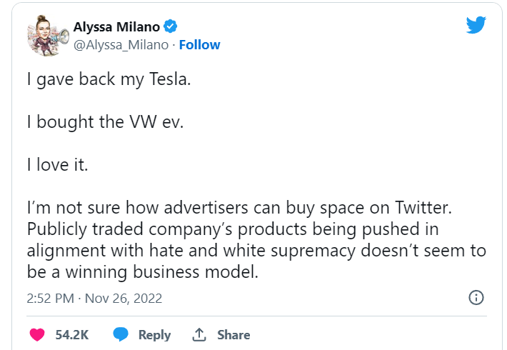Open the 2:52 PM Nov 26, 2022 timestamp

(x=95, y=298)
